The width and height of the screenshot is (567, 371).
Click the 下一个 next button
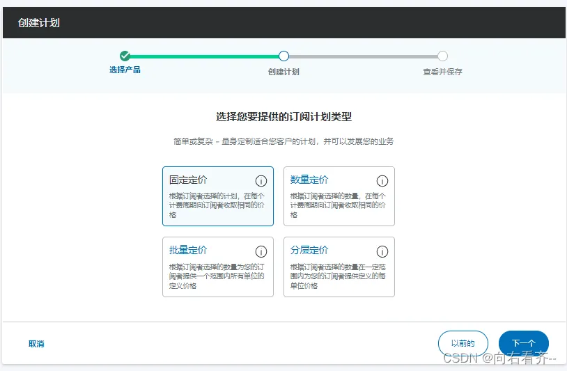pos(524,343)
